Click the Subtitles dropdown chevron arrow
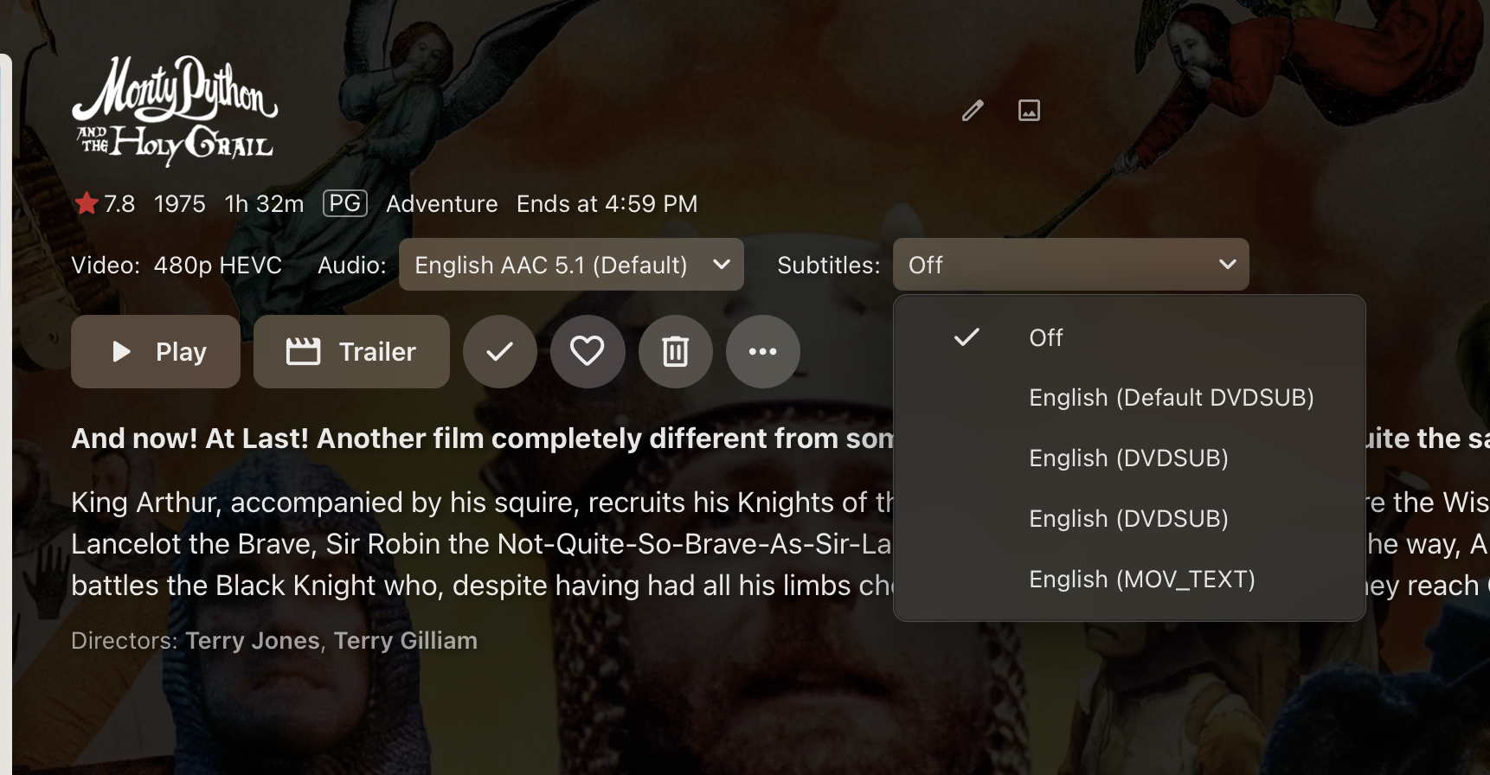The image size is (1490, 775). click(x=1227, y=265)
